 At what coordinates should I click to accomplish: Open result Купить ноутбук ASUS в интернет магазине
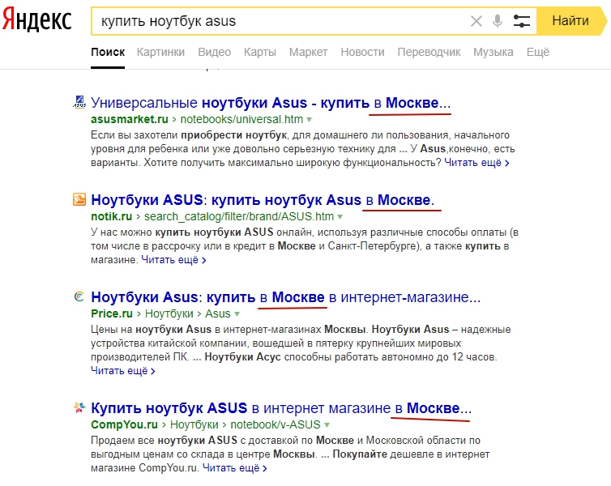(x=281, y=408)
